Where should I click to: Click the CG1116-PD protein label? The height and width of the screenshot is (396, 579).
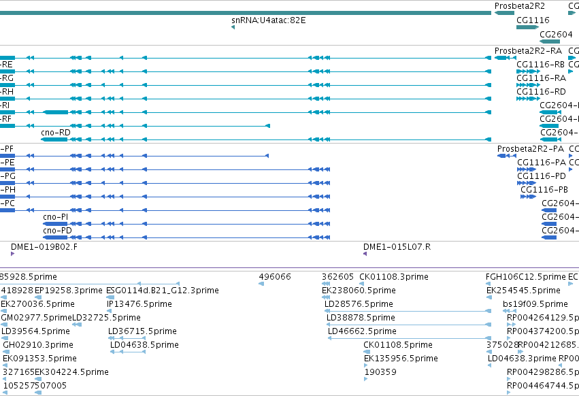[542, 176]
